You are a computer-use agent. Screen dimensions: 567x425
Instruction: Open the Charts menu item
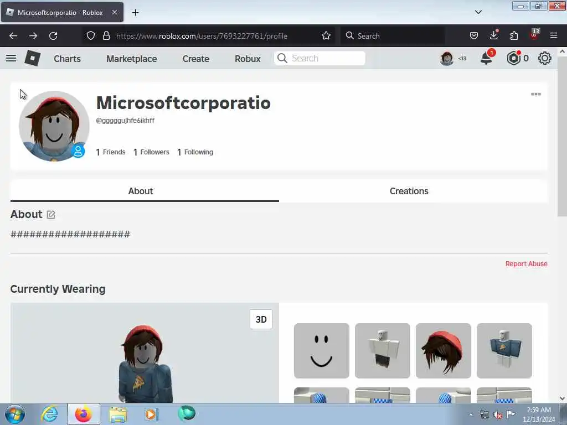67,59
